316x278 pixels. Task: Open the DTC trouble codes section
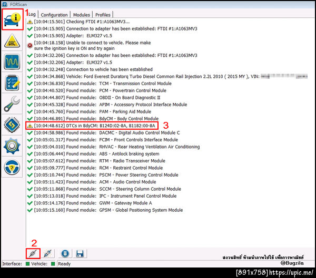(12, 41)
